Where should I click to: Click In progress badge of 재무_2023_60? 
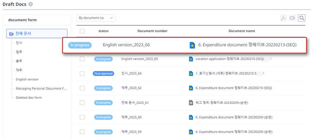103,117
